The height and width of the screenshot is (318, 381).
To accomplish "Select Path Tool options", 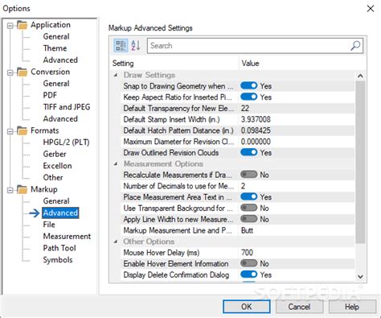I will pos(59,248).
